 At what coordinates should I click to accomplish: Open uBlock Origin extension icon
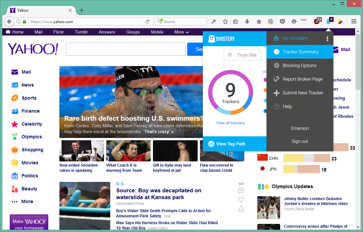(317, 21)
